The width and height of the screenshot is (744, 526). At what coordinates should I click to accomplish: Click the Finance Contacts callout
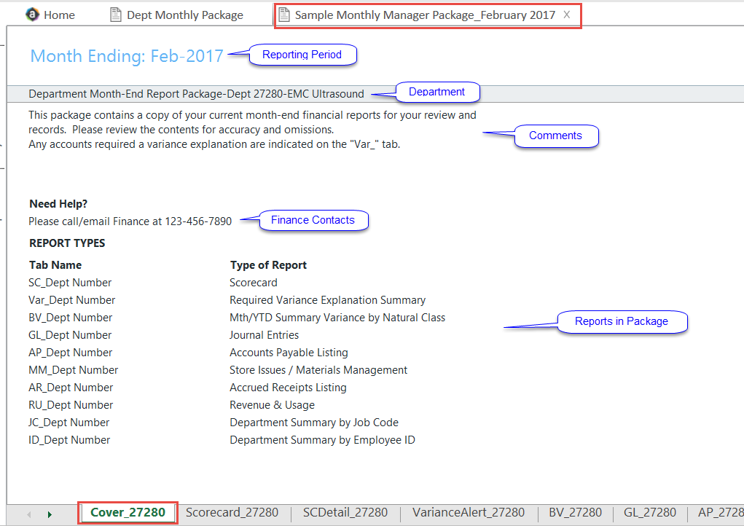[313, 220]
